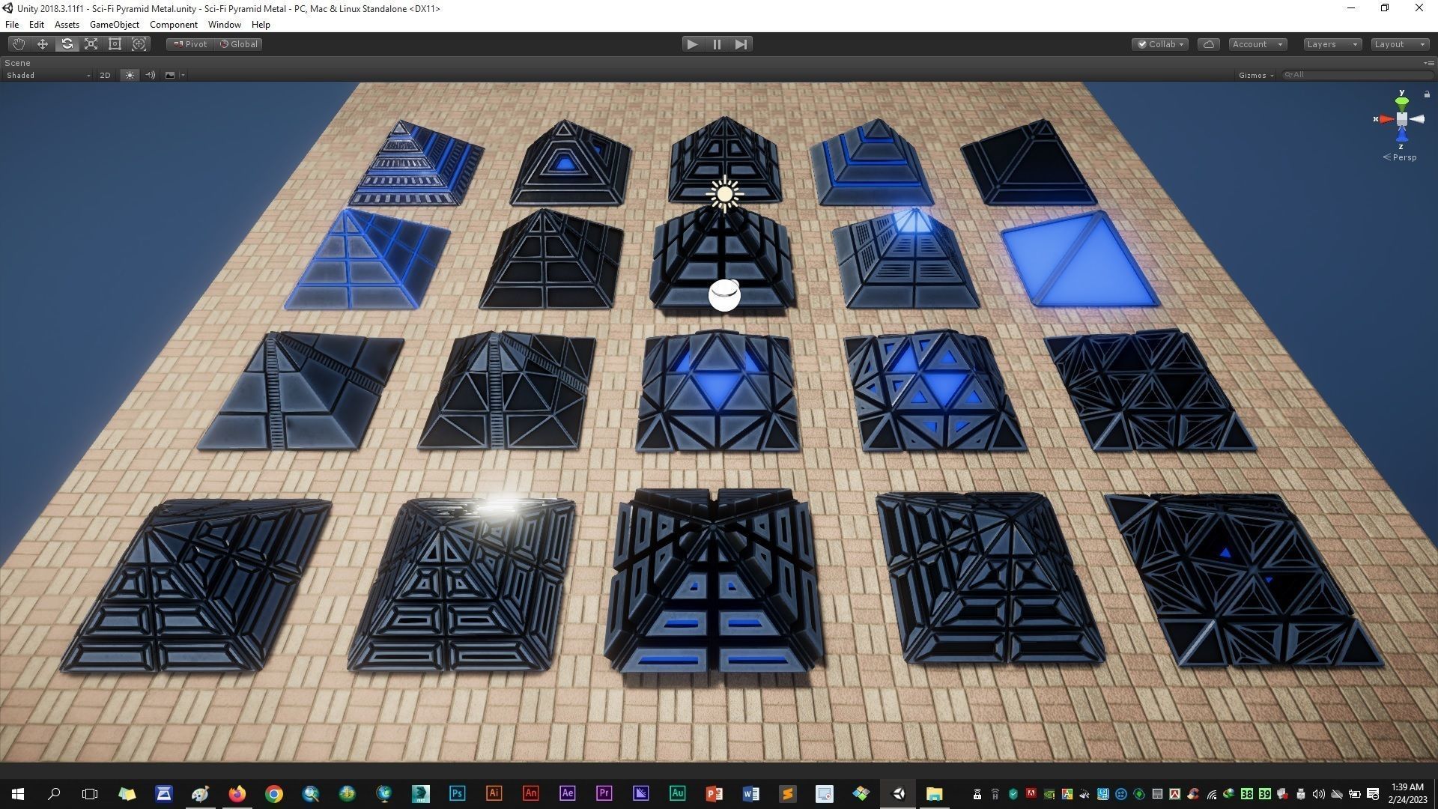The image size is (1438, 809).
Task: Open the File menu
Action: 12,25
